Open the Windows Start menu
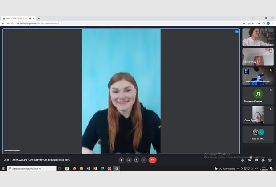276x187 pixels. 3,169
